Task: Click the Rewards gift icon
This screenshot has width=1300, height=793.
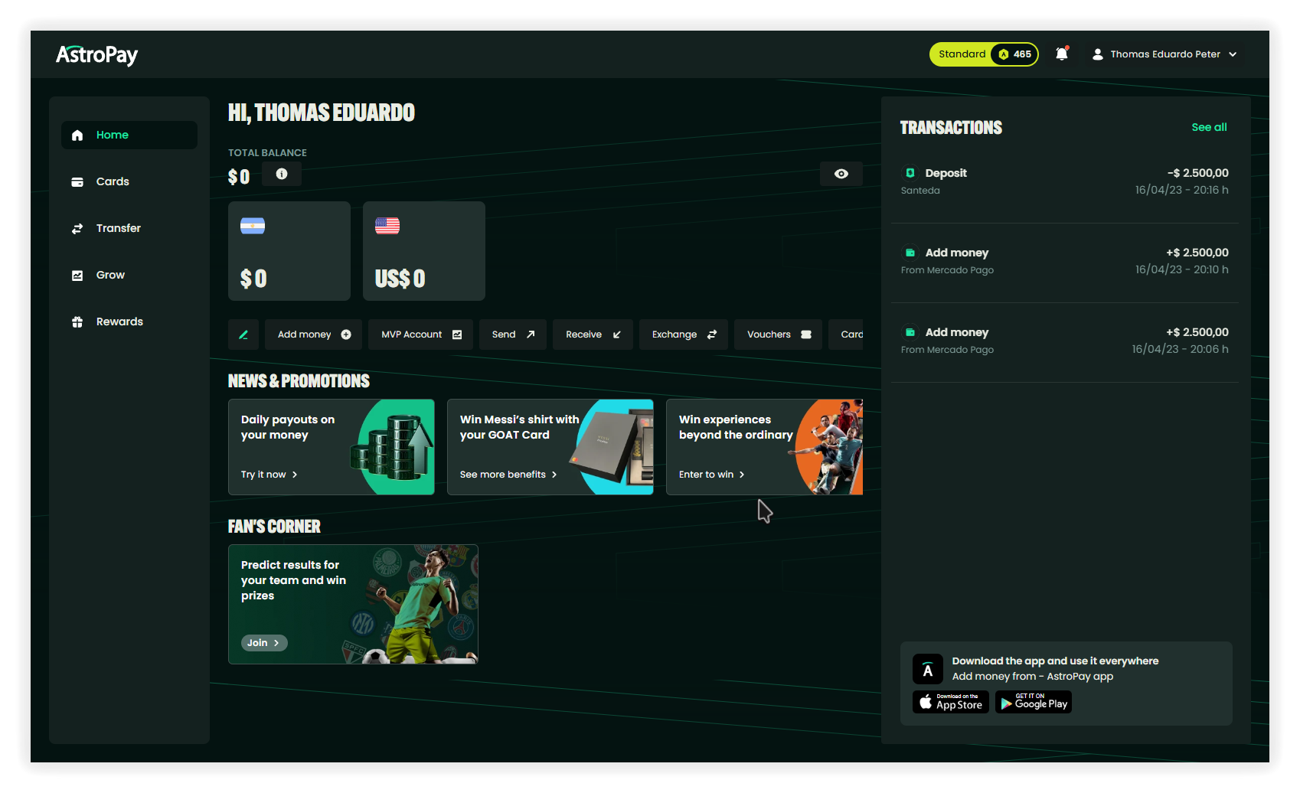Action: (x=77, y=321)
